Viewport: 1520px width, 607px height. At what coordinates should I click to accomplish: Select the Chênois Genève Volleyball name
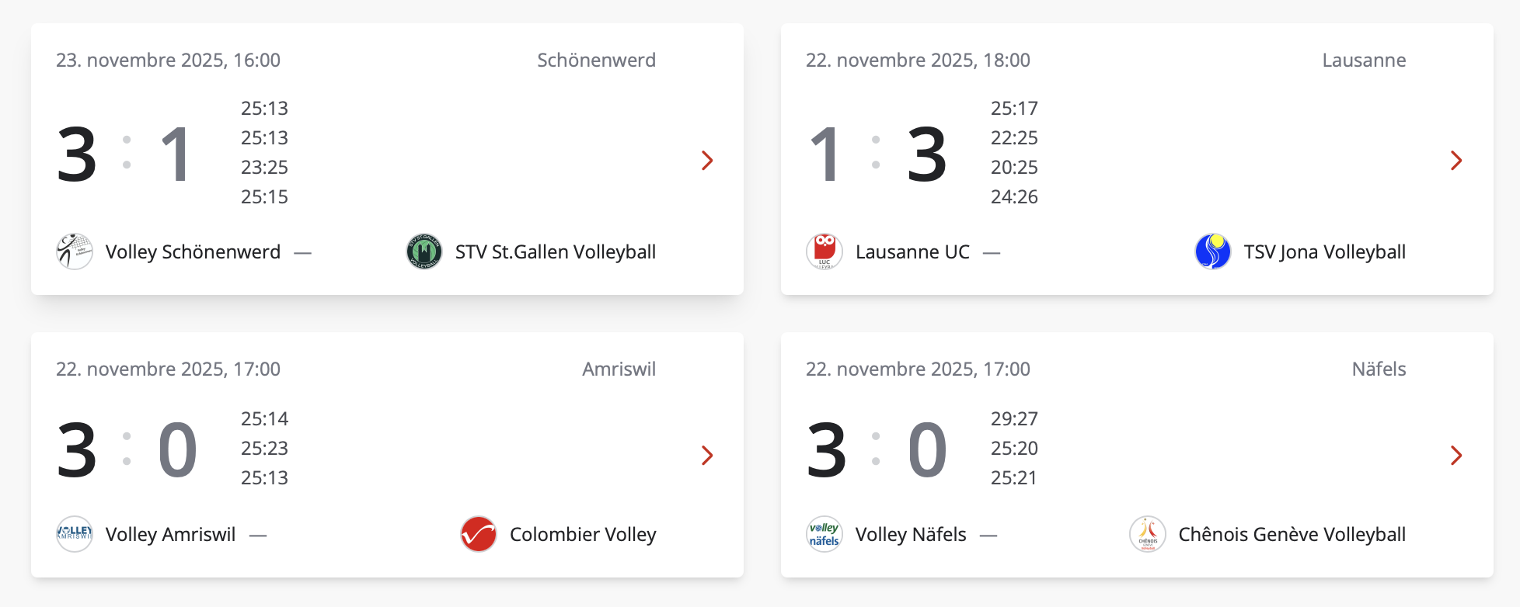tap(1292, 535)
